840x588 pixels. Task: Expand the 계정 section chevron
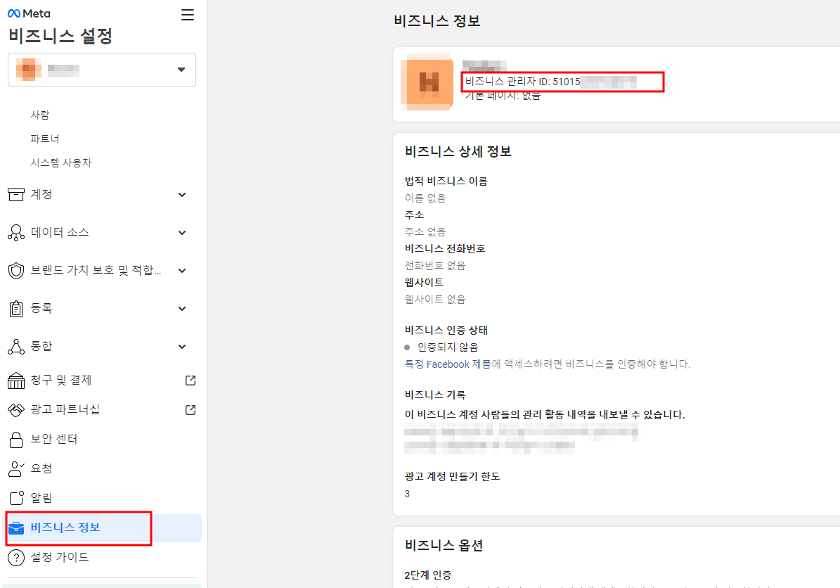[x=181, y=195]
